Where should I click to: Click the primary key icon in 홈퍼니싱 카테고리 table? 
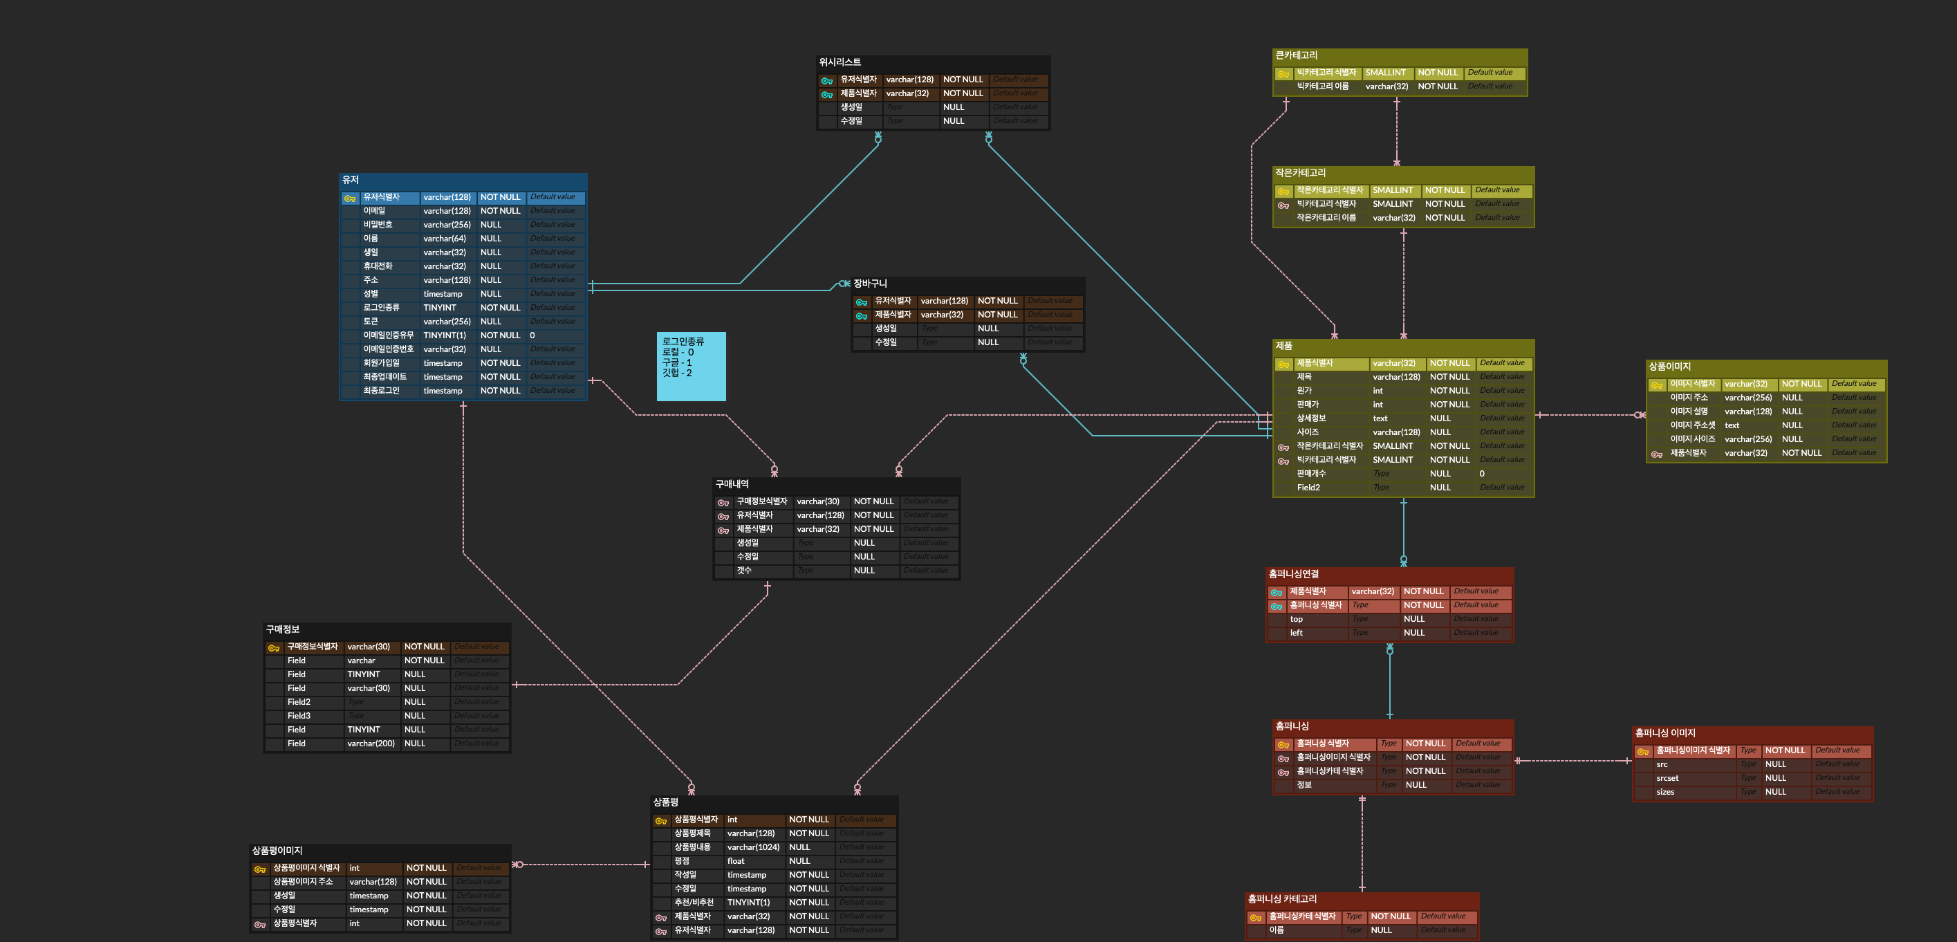coord(1256,918)
